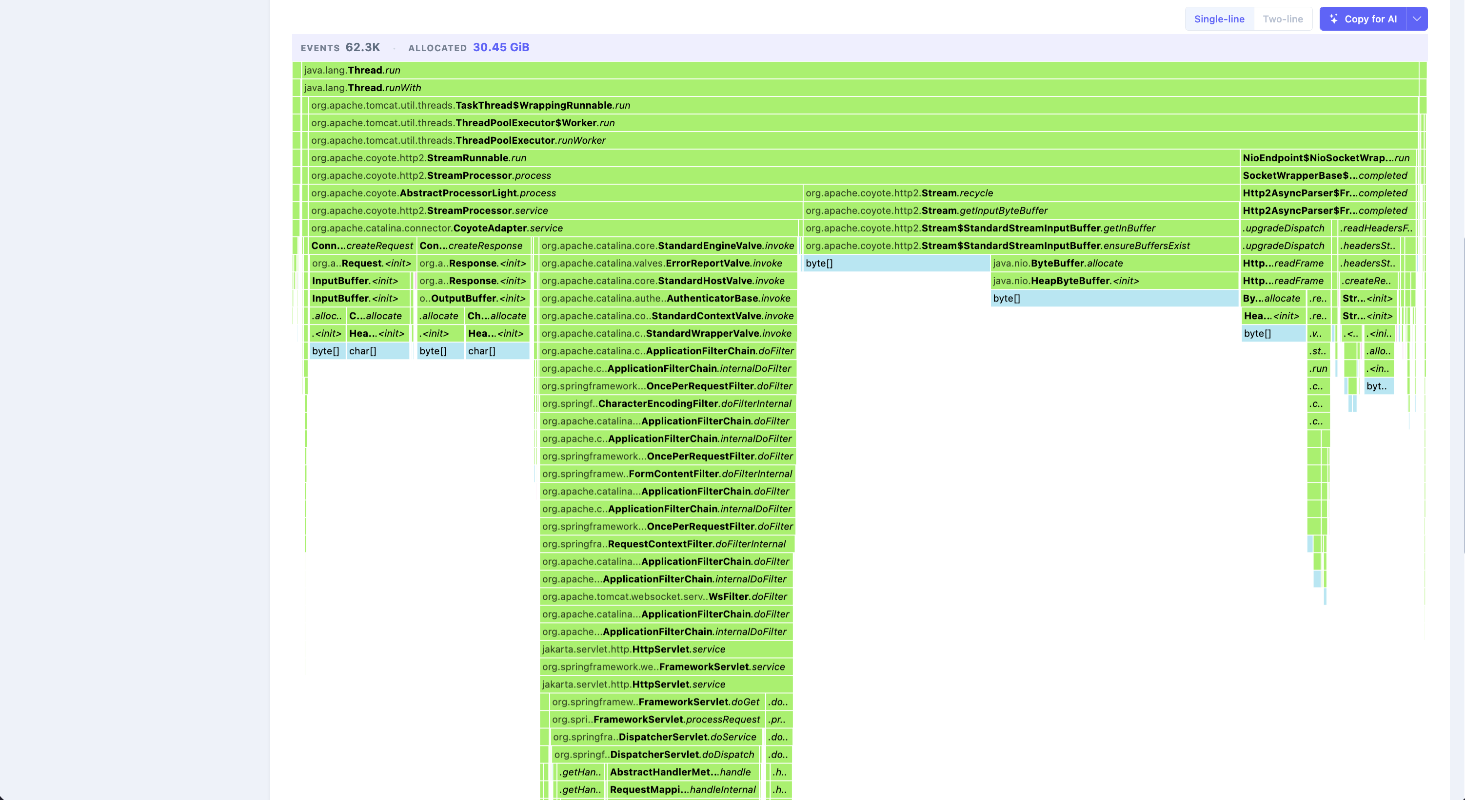The image size is (1465, 800).
Task: Select the Stream.recycle frame
Action: 1021,193
